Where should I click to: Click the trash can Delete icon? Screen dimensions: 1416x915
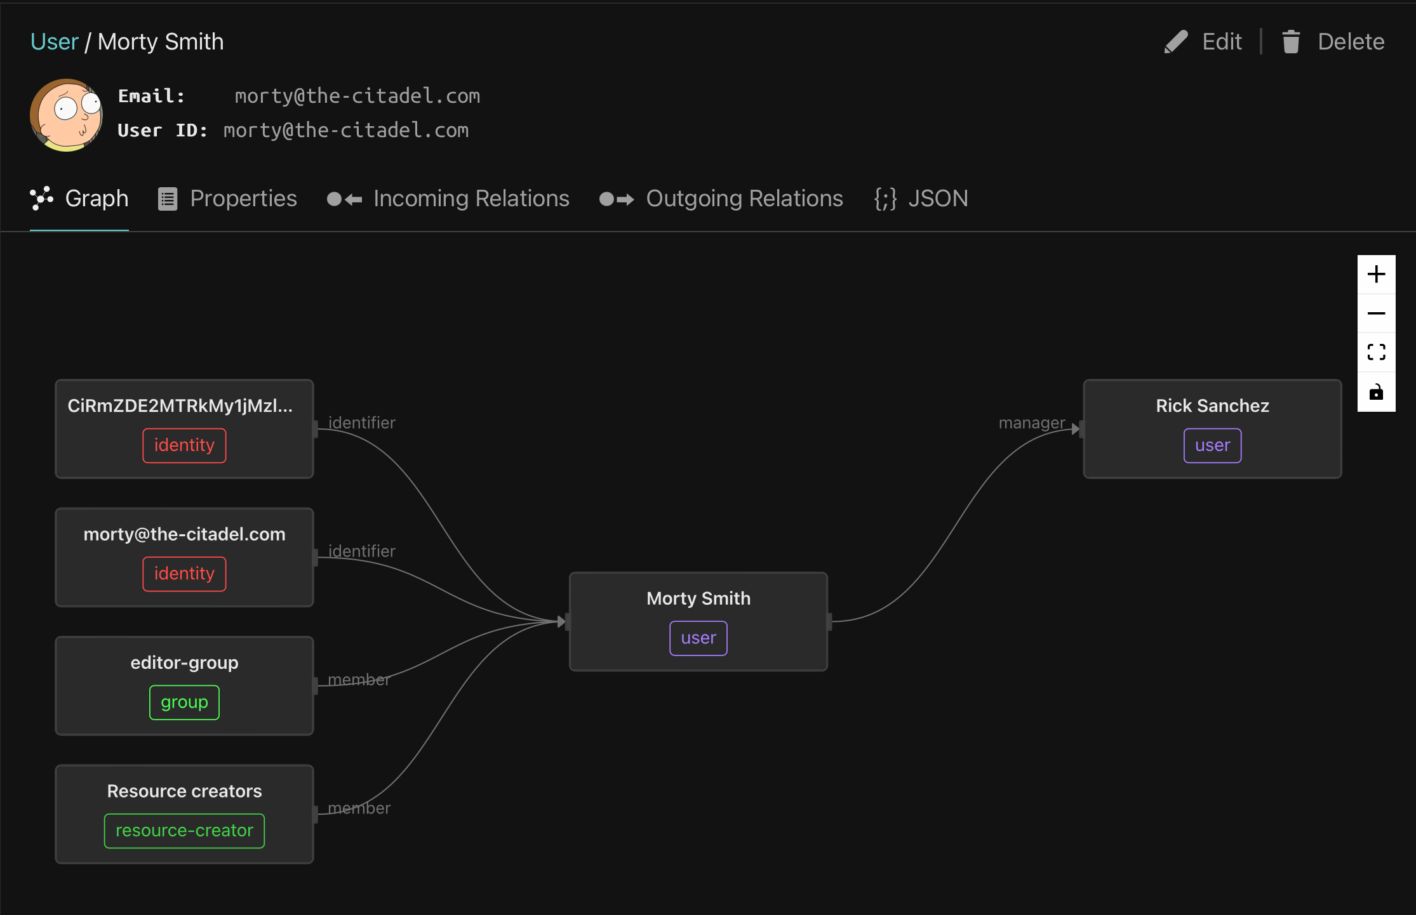point(1291,42)
